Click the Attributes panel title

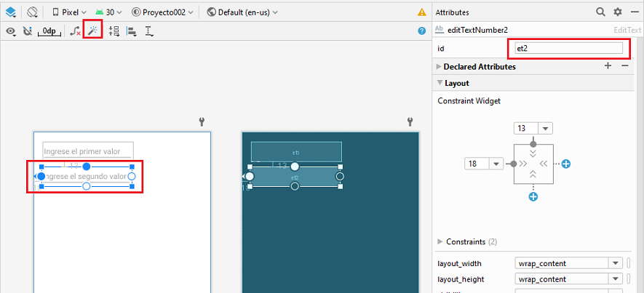click(x=452, y=12)
